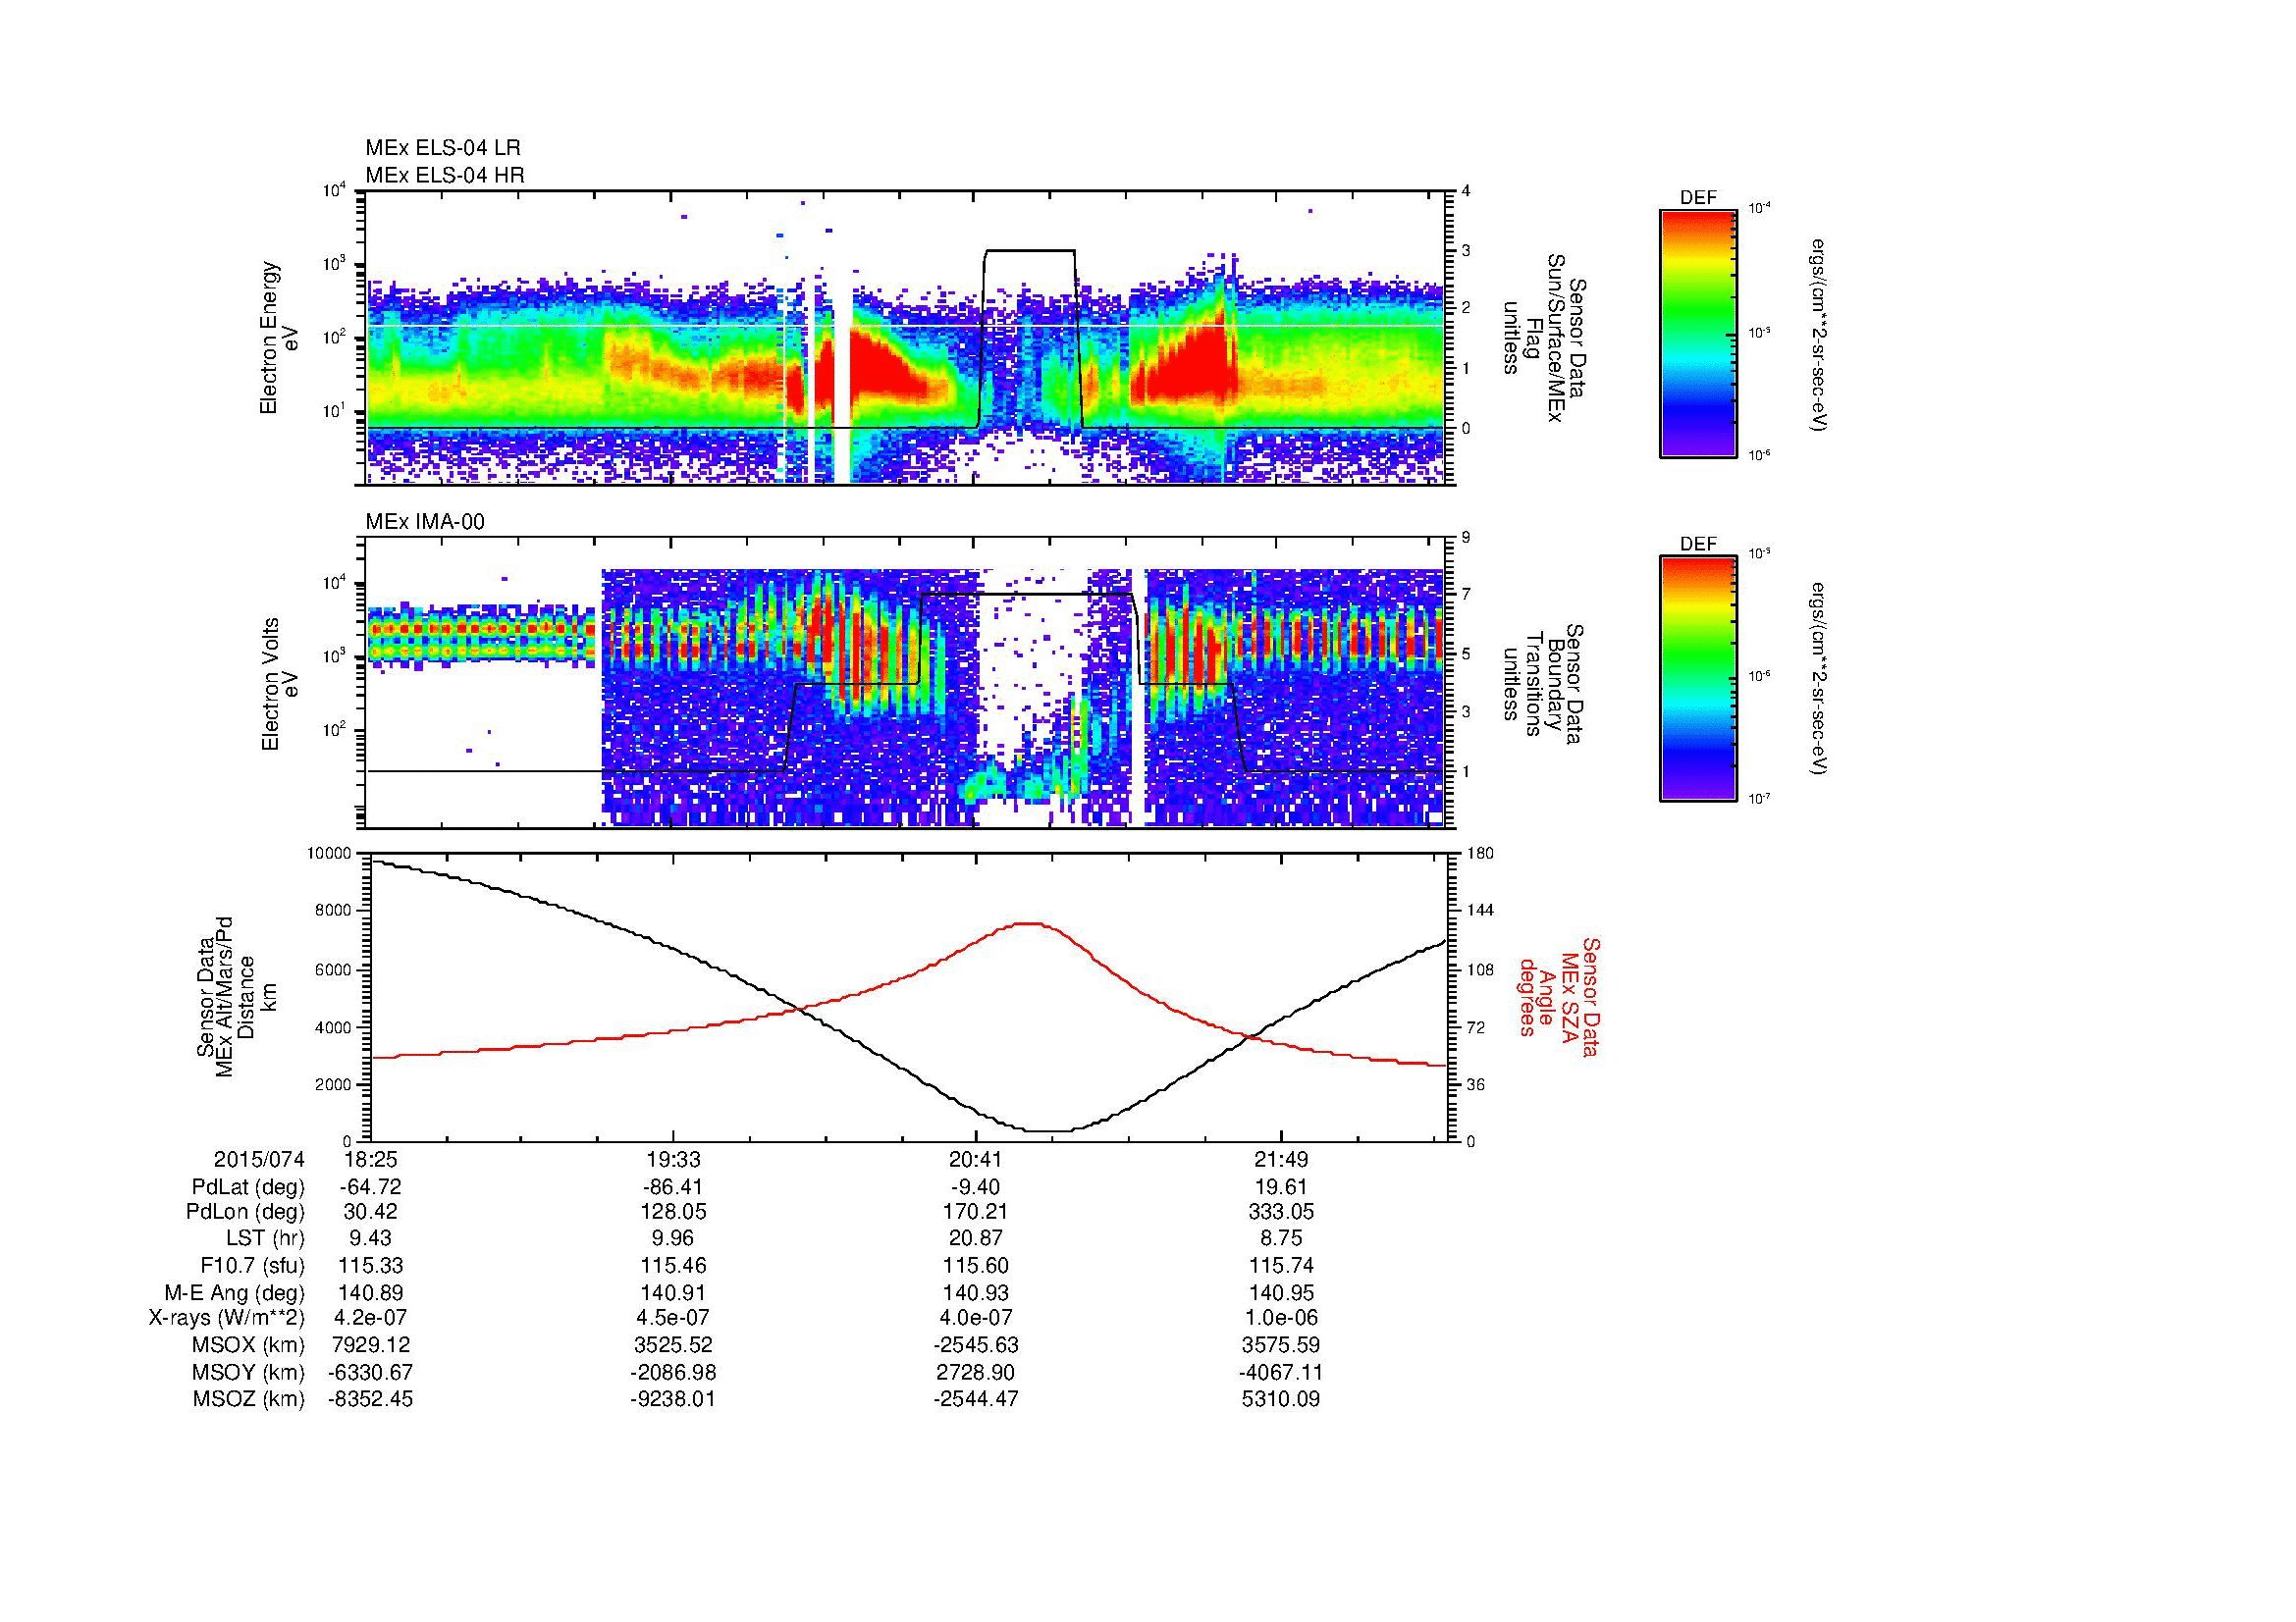Viewport: 2296px width, 1622px height.
Task: Click the MSOX value '-2545.63'
Action: pyautogui.click(x=976, y=1346)
